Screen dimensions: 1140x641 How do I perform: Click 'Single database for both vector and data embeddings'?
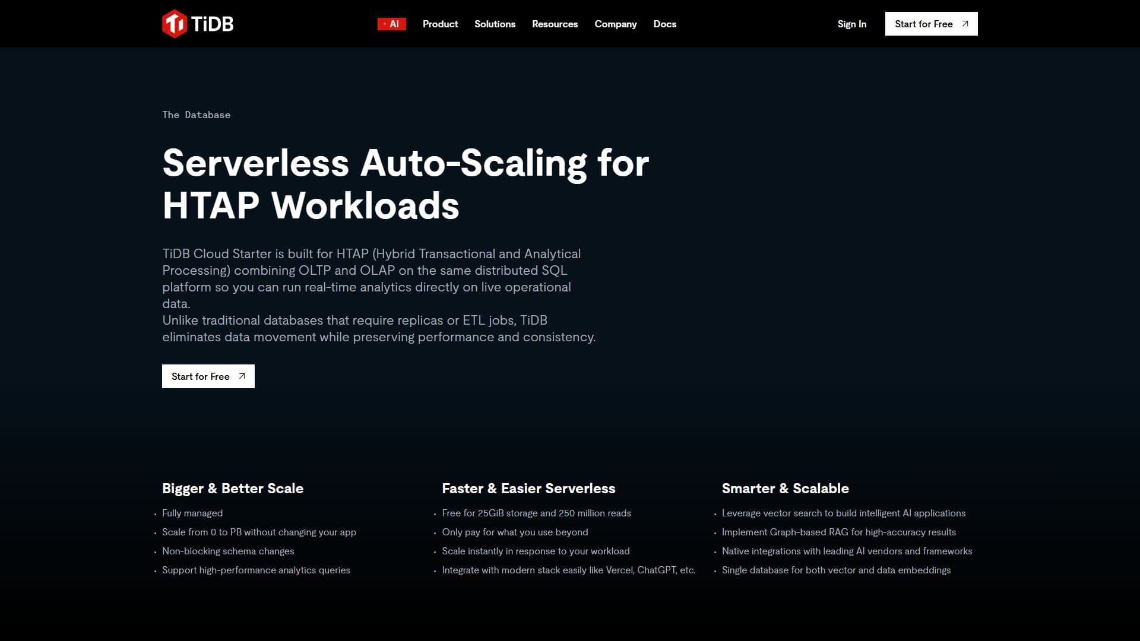pyautogui.click(x=836, y=570)
